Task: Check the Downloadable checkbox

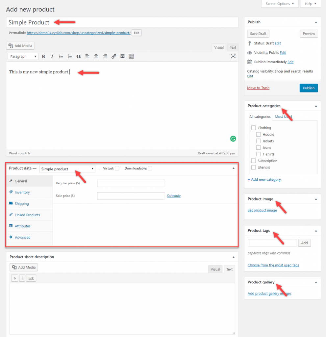Action: coord(150,168)
